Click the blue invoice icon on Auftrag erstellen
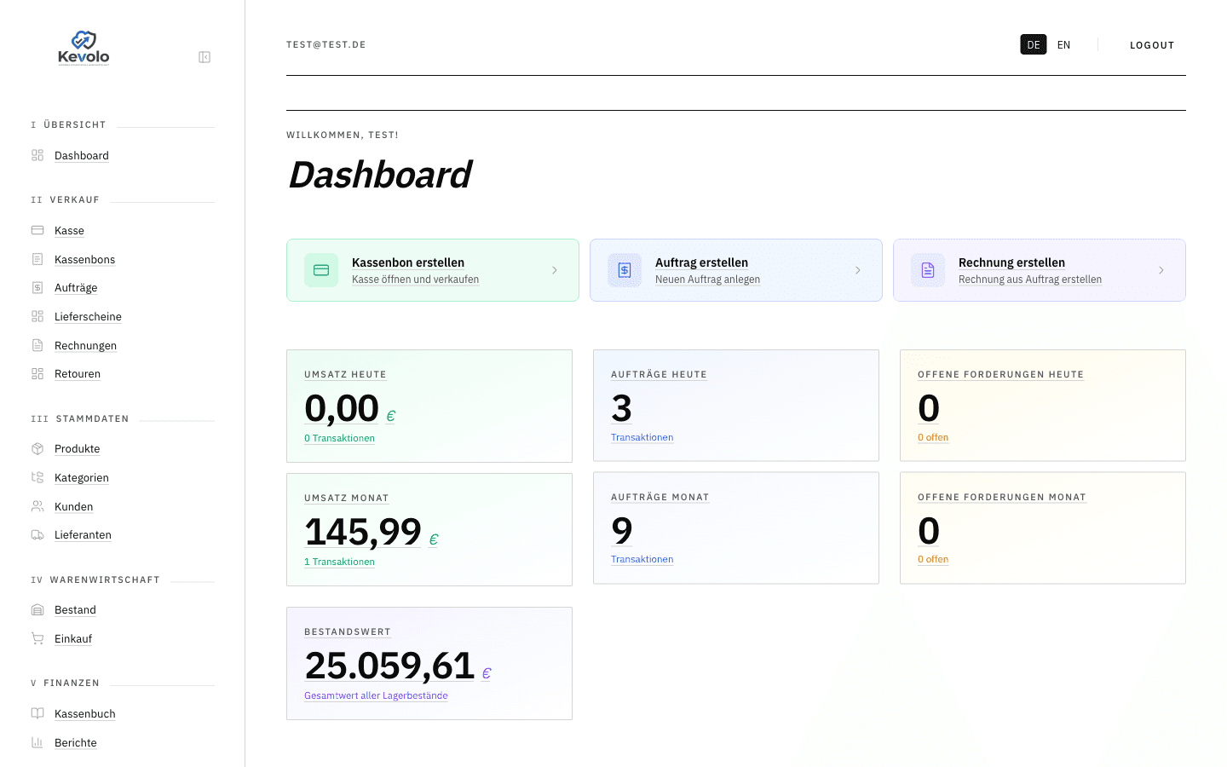The image size is (1227, 767). click(625, 270)
